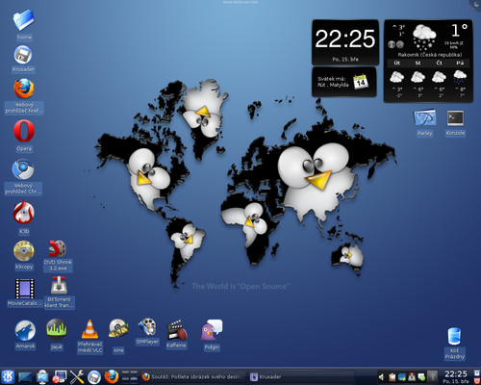Open the KDE application launcher menu
Image resolution: width=481 pixels, height=385 pixels.
pyautogui.click(x=8, y=376)
